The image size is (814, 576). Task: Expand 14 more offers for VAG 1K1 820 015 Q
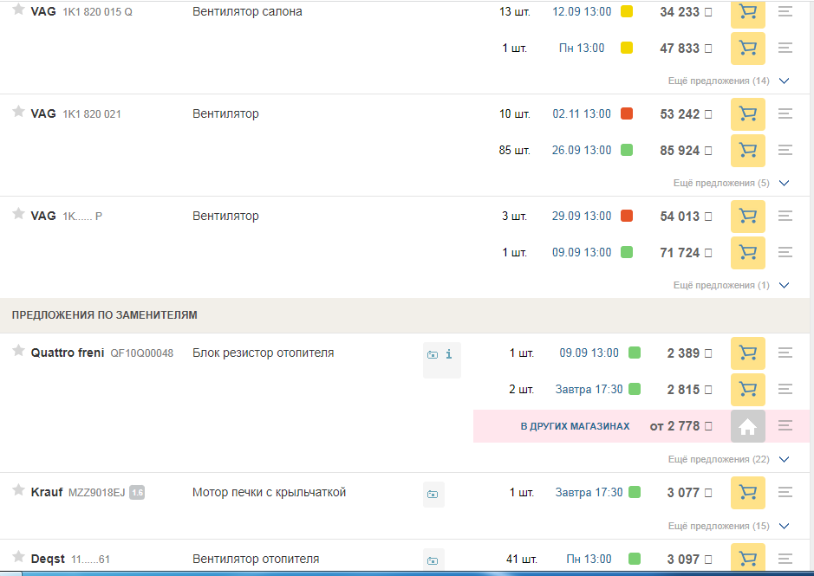coord(727,81)
